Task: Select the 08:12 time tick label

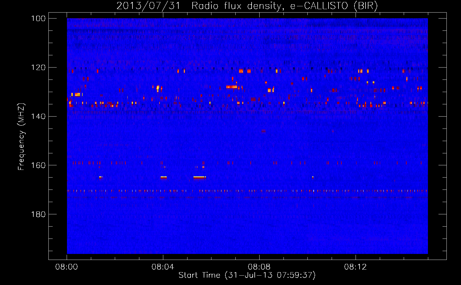Action: 356,267
